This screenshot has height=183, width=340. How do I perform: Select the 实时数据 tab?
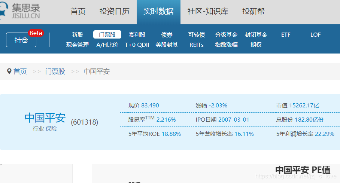point(158,12)
